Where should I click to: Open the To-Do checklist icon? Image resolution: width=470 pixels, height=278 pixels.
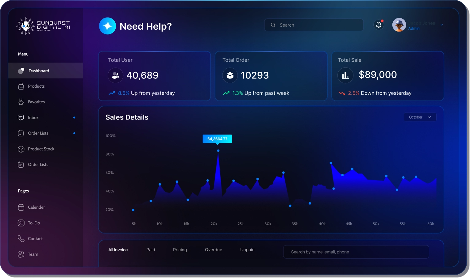pos(21,223)
